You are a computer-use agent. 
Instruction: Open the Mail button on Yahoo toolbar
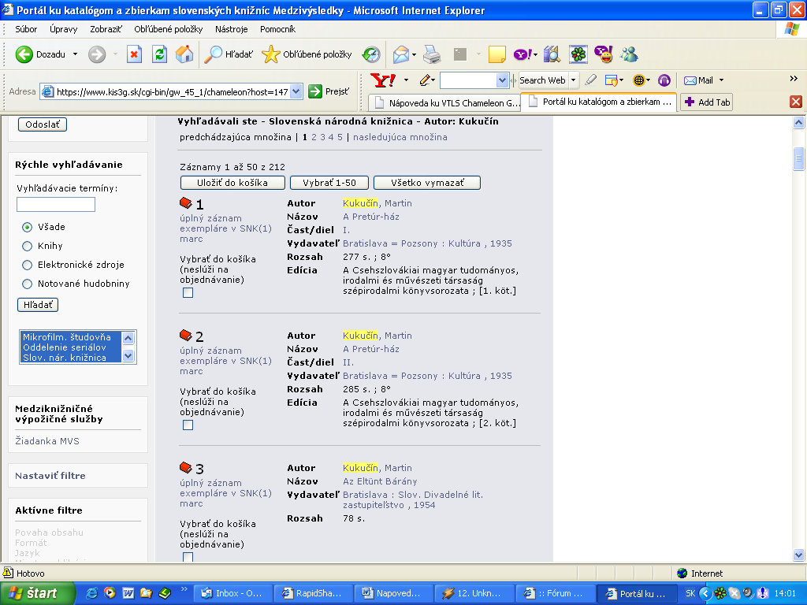699,80
